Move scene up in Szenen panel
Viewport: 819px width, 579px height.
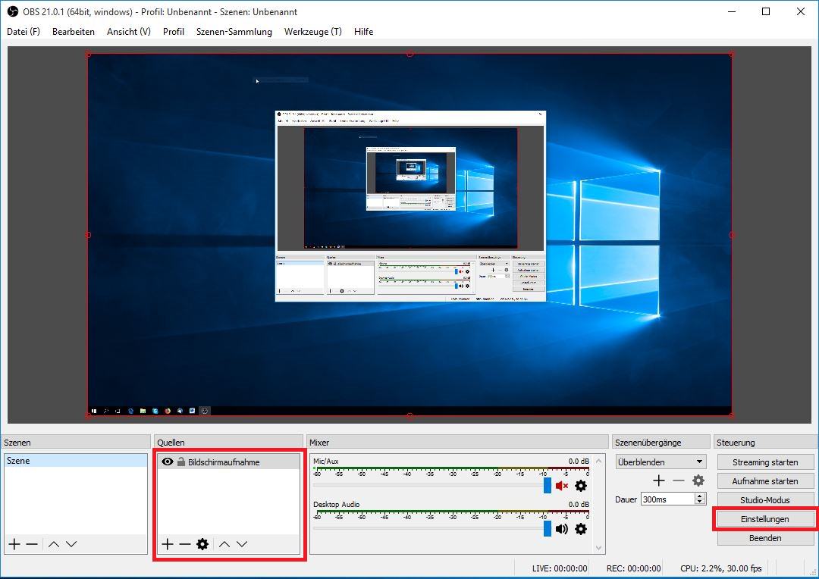pyautogui.click(x=54, y=544)
